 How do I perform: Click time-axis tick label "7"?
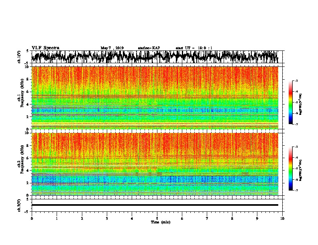click(207, 219)
